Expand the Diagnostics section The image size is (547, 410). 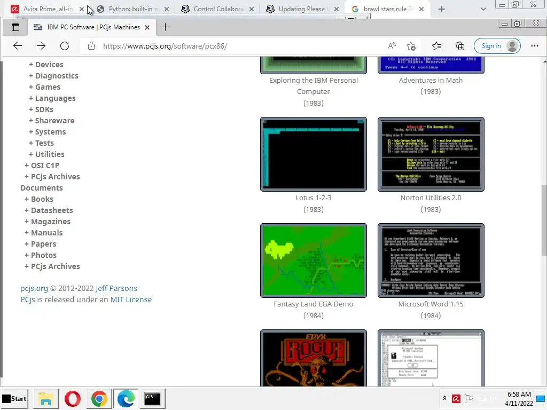tap(53, 76)
